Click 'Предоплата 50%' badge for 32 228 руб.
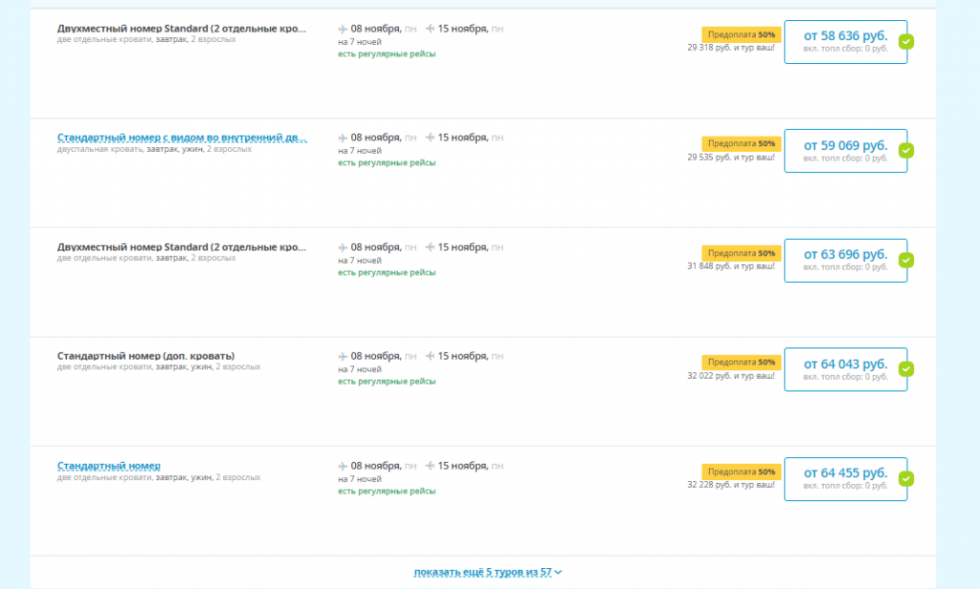This screenshot has height=589, width=980. (x=742, y=471)
